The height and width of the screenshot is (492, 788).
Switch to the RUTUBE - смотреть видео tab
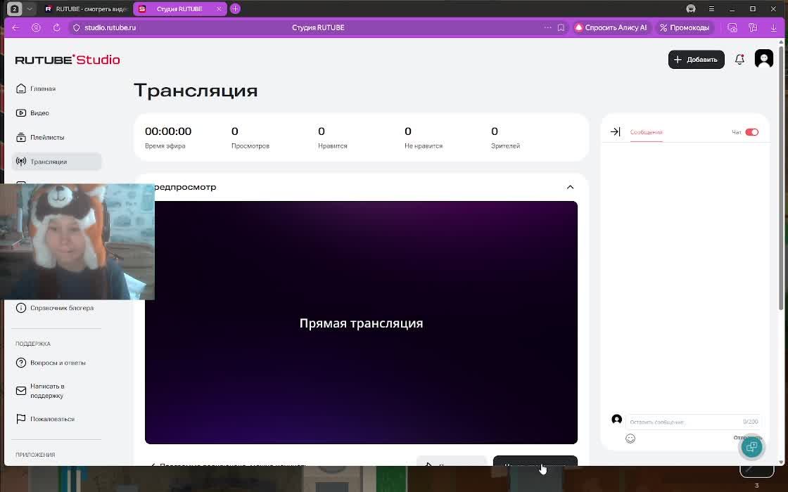click(x=86, y=9)
